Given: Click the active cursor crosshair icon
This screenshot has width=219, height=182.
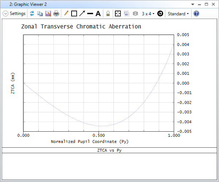Looking at the screenshot, I should pos(118,13).
